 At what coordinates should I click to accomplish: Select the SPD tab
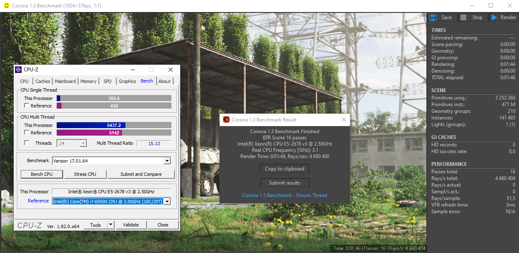[x=108, y=81]
